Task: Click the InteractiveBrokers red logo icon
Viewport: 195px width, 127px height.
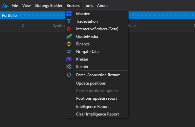Action: [69, 29]
